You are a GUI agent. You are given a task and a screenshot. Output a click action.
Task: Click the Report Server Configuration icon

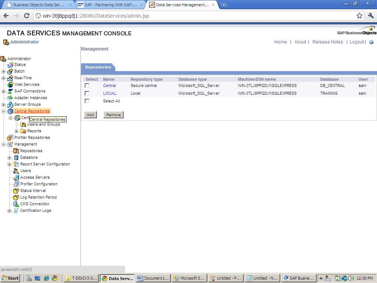tap(16, 164)
